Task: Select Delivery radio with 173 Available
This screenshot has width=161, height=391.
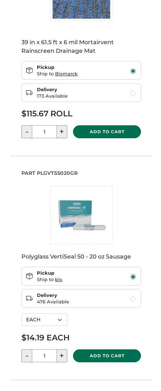Action: pyautogui.click(x=133, y=93)
